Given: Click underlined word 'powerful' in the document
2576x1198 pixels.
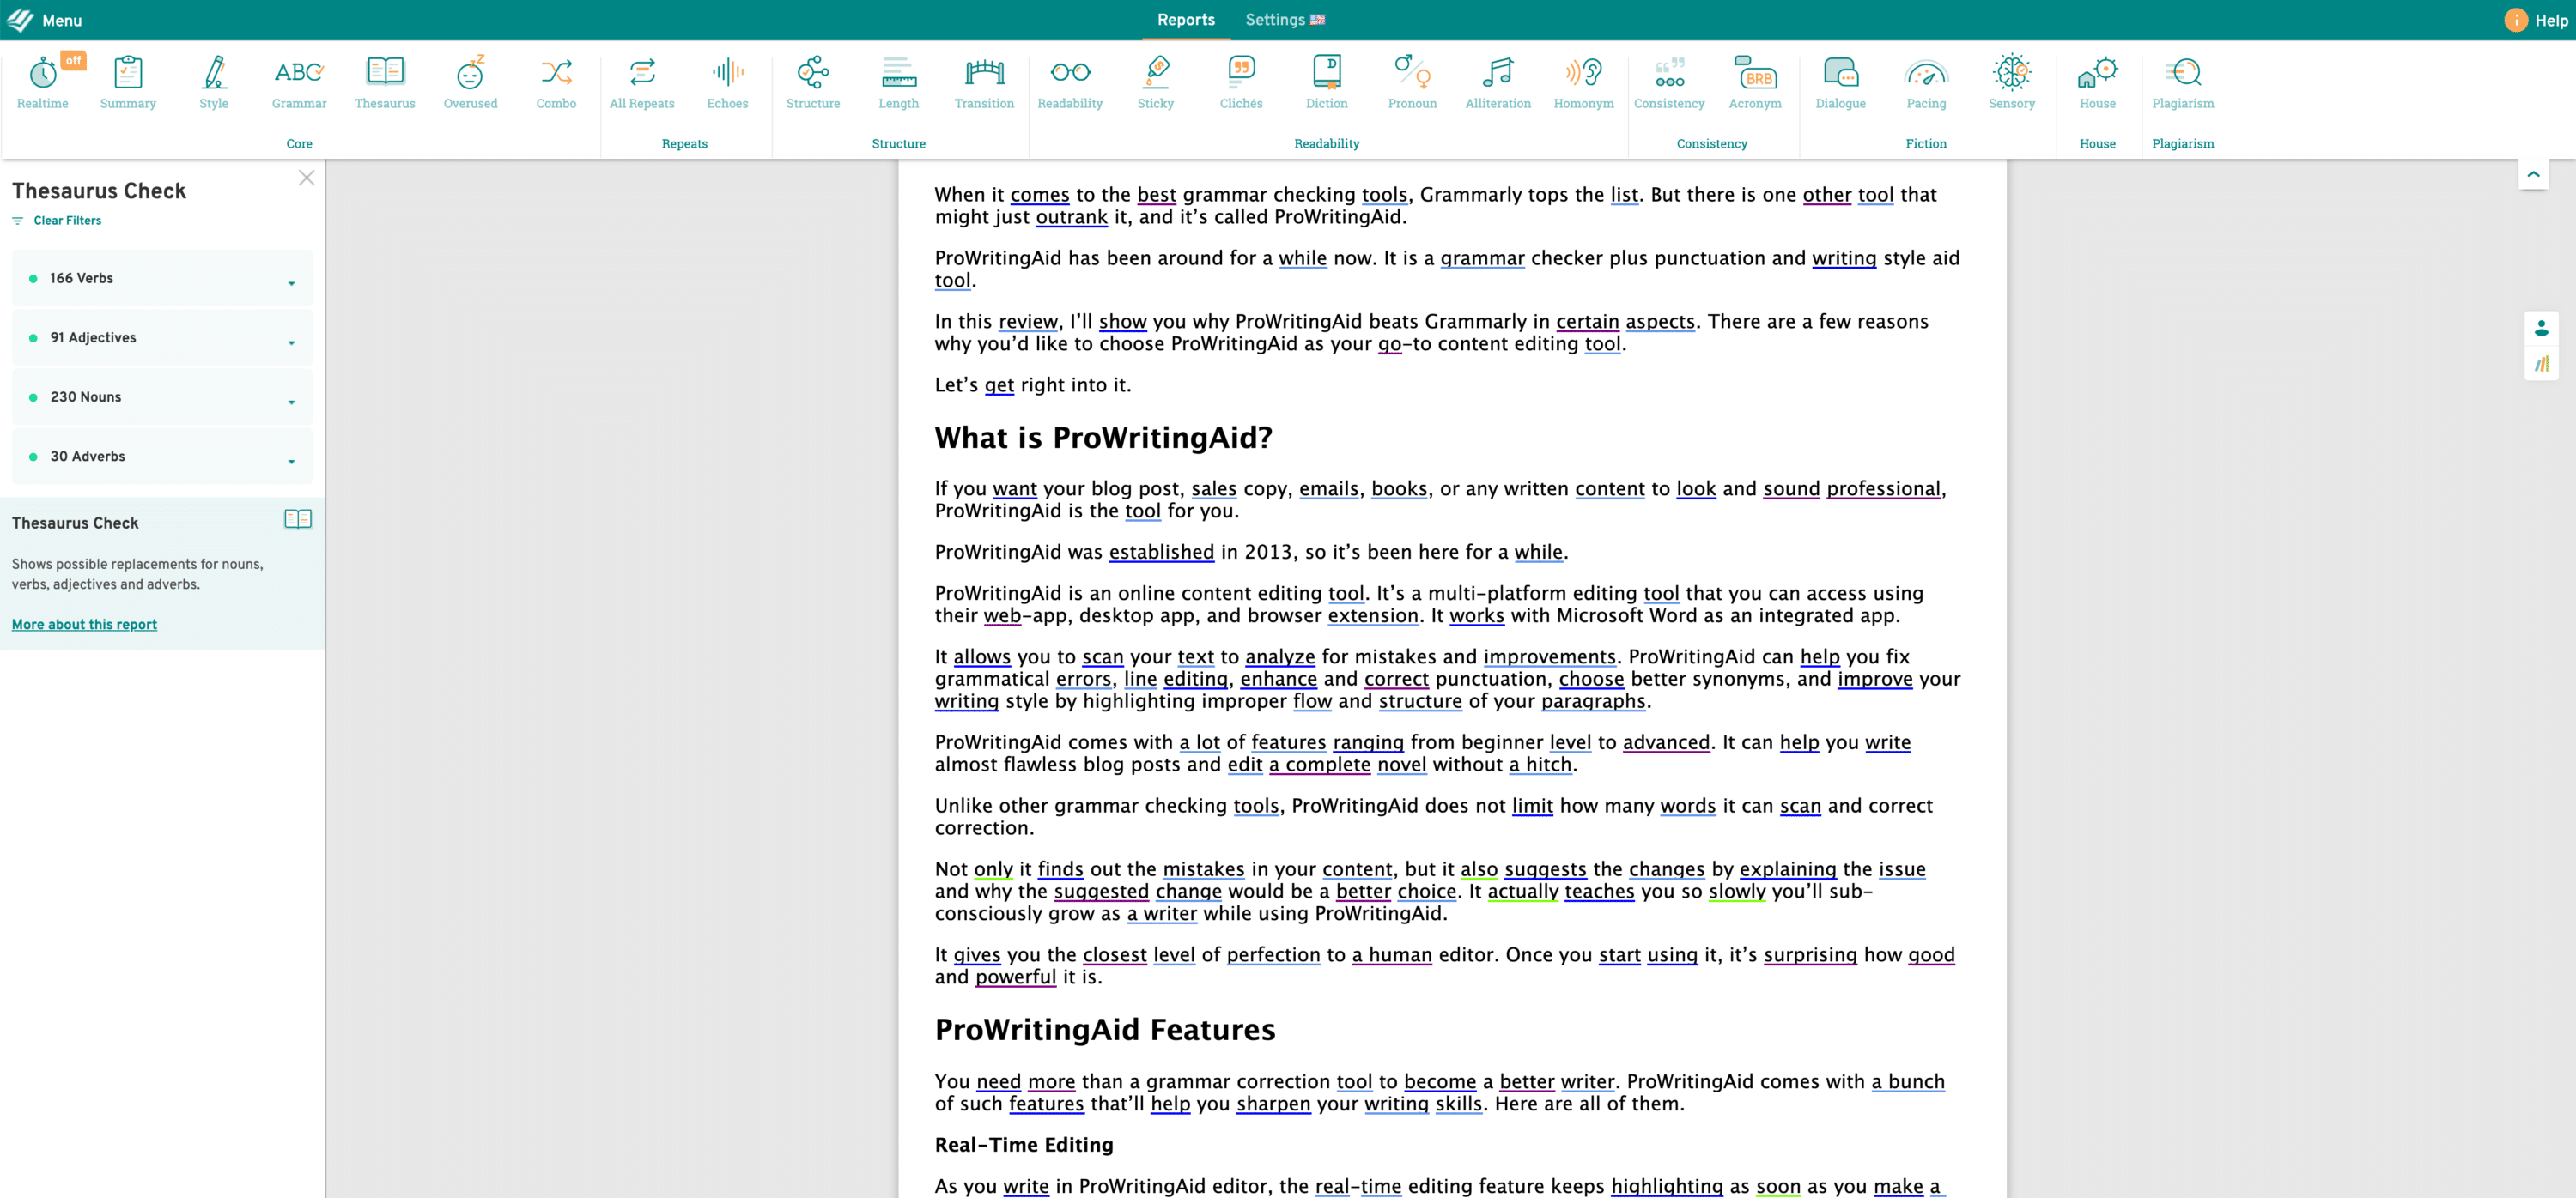Looking at the screenshot, I should tap(1015, 977).
